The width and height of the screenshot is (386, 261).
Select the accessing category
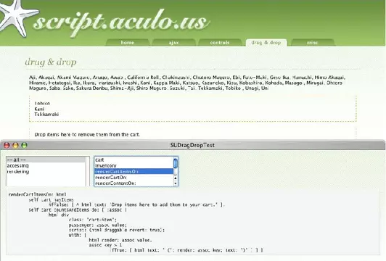(46, 165)
